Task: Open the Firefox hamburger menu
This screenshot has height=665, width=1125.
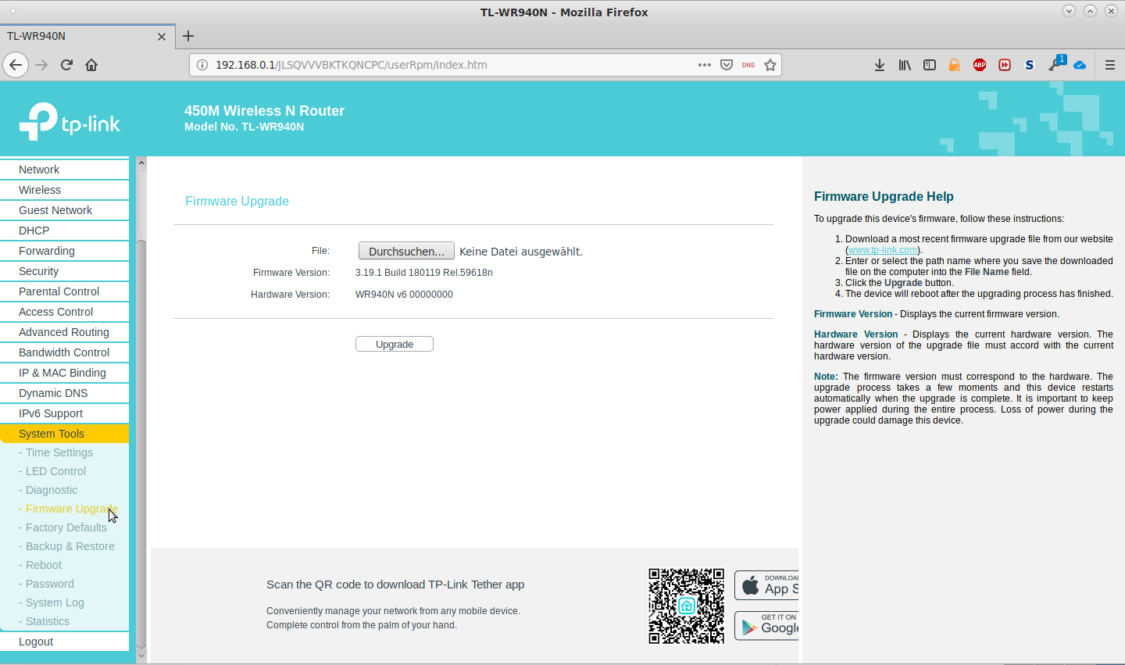Action: (x=1109, y=65)
